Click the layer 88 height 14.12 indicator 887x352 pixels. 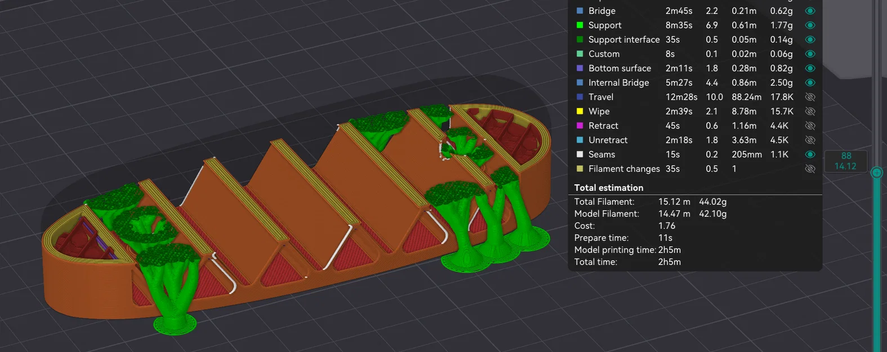[x=845, y=161]
